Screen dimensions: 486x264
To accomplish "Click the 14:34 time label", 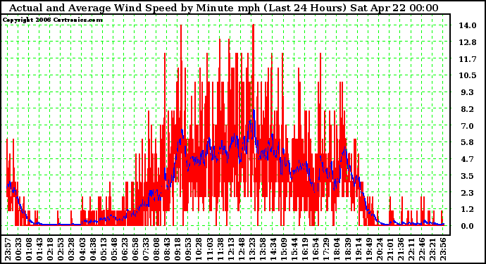I will coord(273,249).
